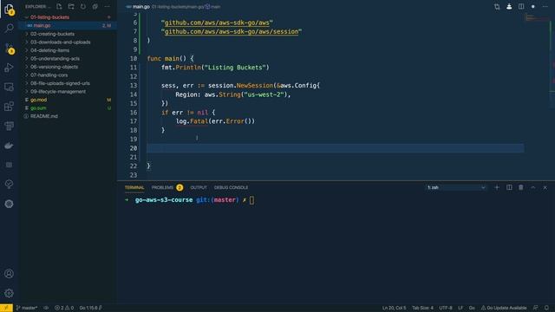
Task: Follow the github.com/aws/aws-sdk-go/aws/session import link
Action: pyautogui.click(x=232, y=31)
